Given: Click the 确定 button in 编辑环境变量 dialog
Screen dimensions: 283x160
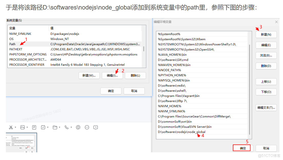Looking at the screenshot, I should click(242, 148).
